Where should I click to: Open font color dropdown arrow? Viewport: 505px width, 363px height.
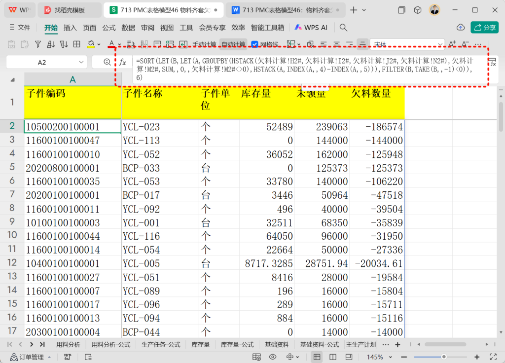(x=119, y=44)
